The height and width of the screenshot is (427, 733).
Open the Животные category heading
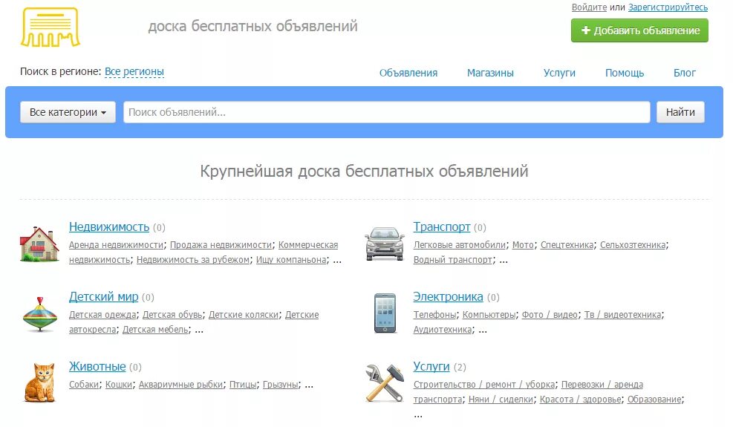(x=97, y=366)
